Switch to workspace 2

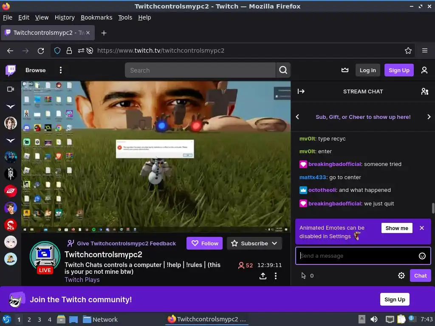click(x=29, y=320)
